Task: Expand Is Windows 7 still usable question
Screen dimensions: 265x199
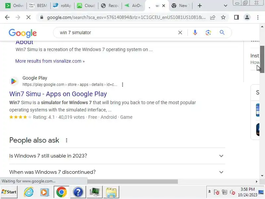Action: 117,156
